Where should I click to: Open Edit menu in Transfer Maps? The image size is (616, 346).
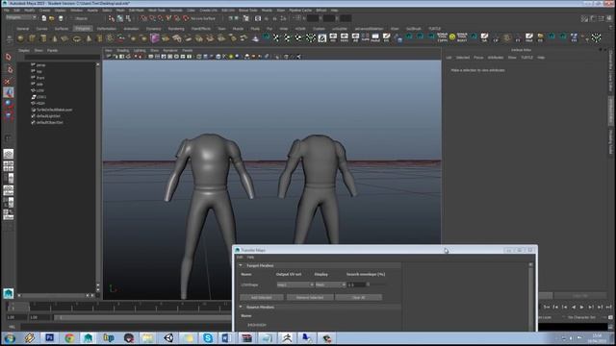pyautogui.click(x=240, y=258)
